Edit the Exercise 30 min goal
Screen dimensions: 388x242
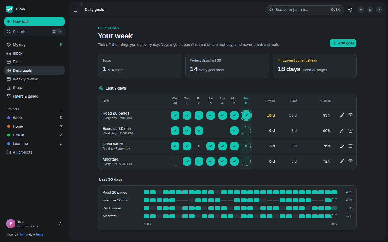342,131
